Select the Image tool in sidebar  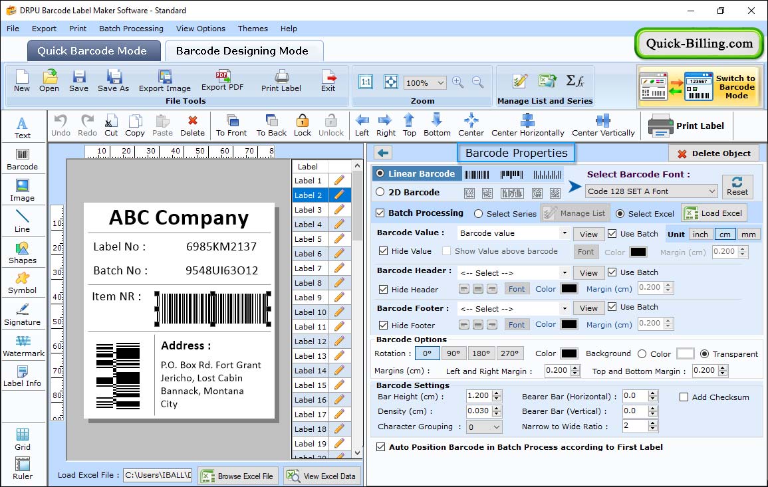click(23, 191)
